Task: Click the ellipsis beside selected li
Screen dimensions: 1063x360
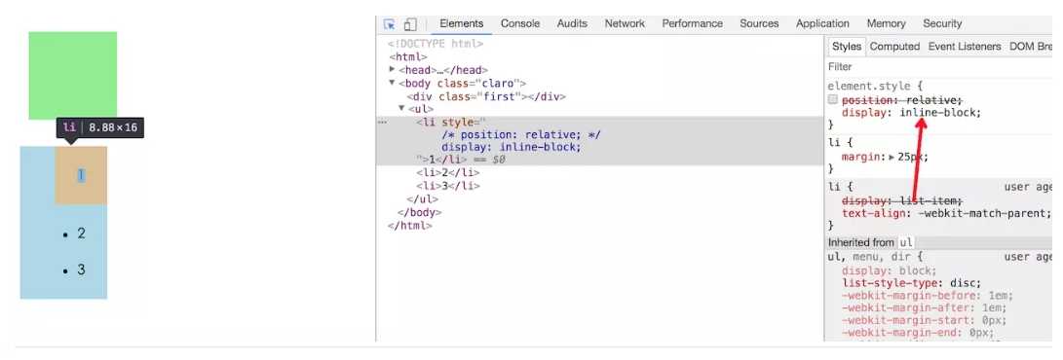Action: pos(382,123)
